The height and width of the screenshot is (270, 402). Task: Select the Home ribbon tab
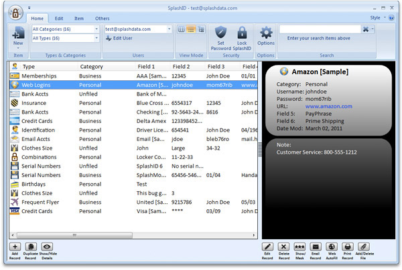point(37,19)
